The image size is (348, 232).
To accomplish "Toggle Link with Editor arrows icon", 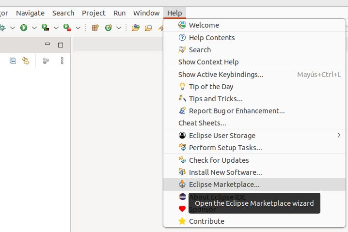I will pyautogui.click(x=26, y=61).
